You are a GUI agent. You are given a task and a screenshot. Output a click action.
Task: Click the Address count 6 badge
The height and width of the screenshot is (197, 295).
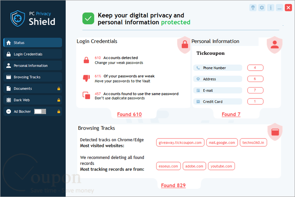[255, 79]
